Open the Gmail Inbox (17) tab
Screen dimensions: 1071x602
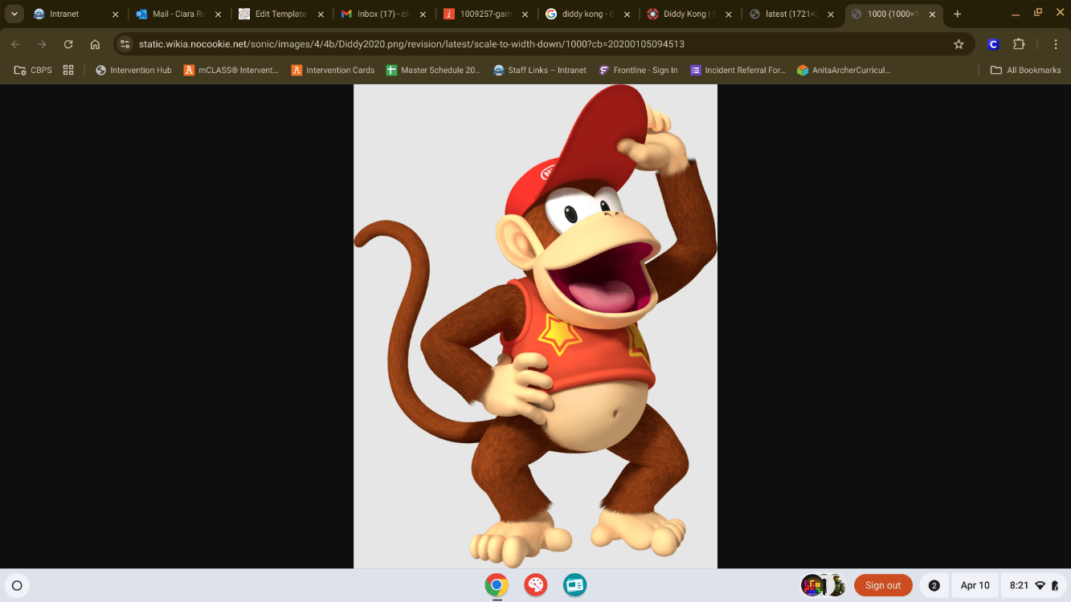[x=383, y=14]
